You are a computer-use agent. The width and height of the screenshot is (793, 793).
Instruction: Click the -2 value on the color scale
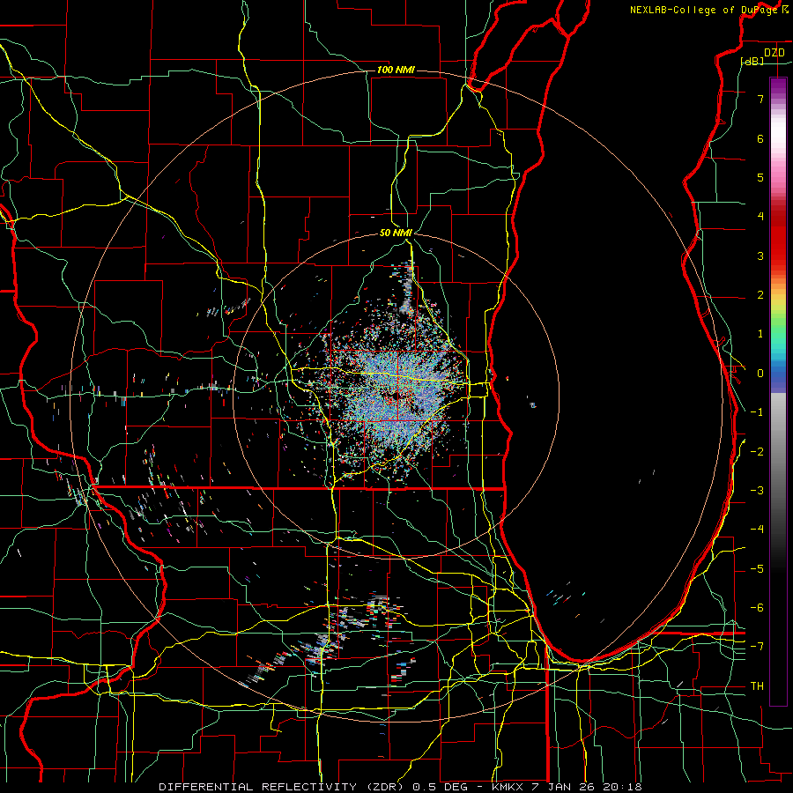pyautogui.click(x=757, y=452)
